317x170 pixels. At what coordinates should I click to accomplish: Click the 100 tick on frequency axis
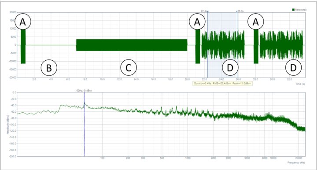pos(102,158)
